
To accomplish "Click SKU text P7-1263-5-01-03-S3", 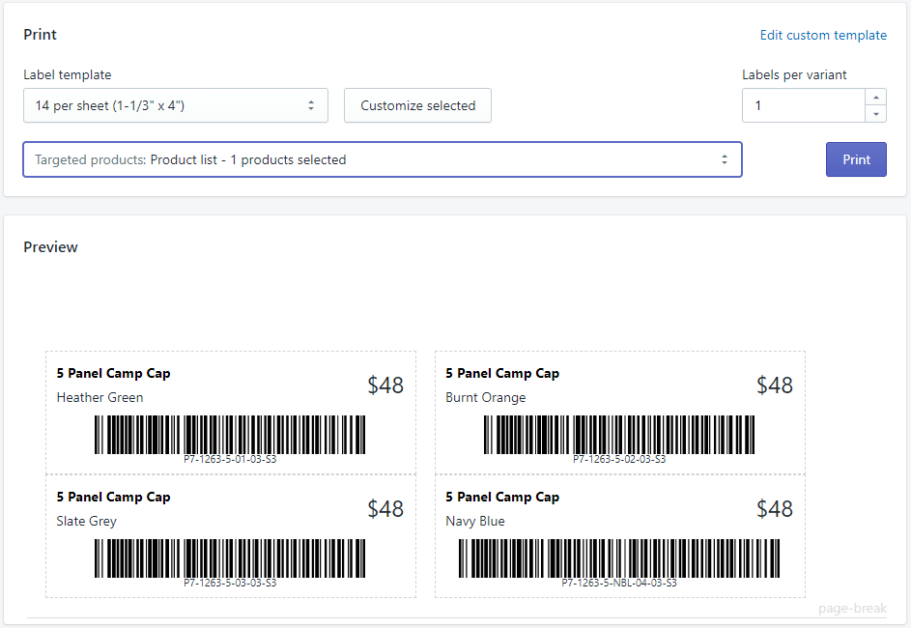I will pos(230,459).
